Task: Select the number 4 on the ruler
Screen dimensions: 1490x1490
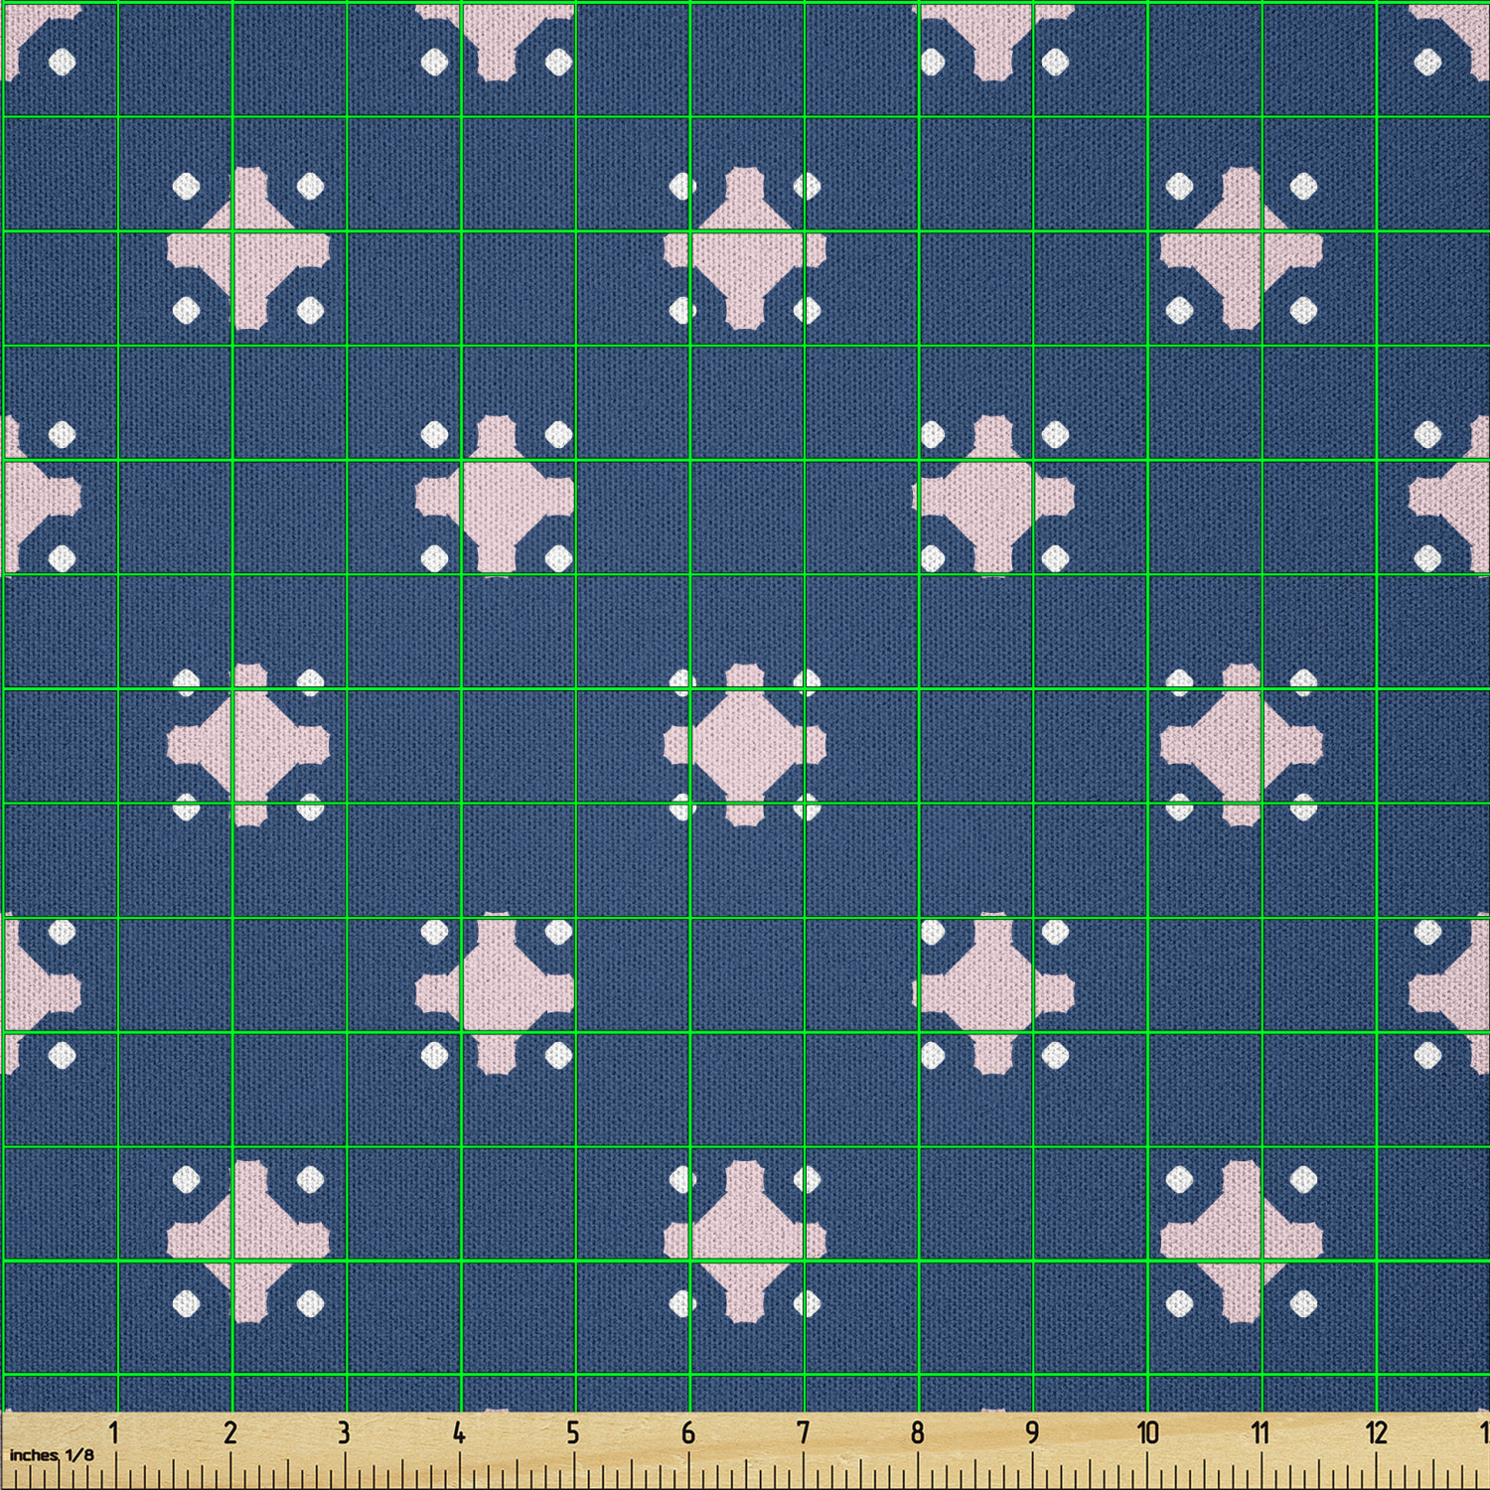Action: point(459,1432)
